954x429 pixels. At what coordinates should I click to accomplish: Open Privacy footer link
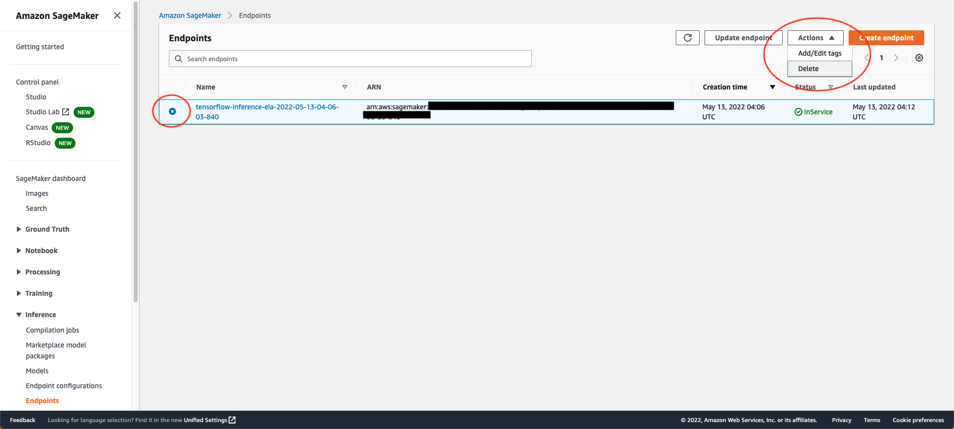click(842, 420)
